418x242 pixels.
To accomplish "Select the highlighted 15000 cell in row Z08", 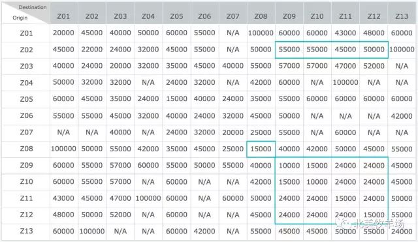I will pos(261,149).
